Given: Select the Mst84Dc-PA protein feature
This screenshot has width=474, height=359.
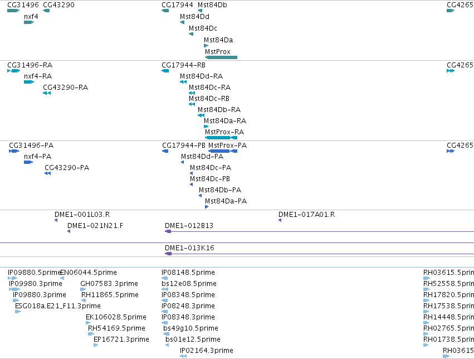Looking at the screenshot, I should [192, 173].
